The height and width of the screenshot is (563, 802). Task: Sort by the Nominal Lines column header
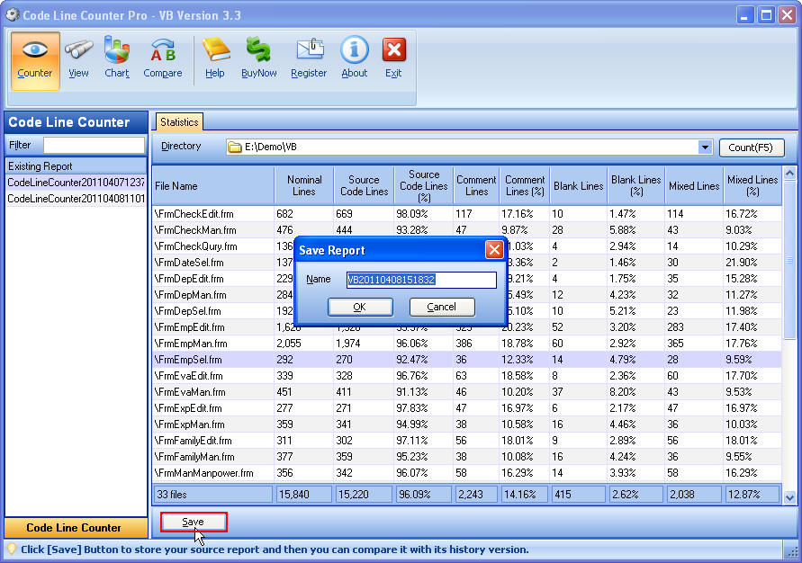304,186
